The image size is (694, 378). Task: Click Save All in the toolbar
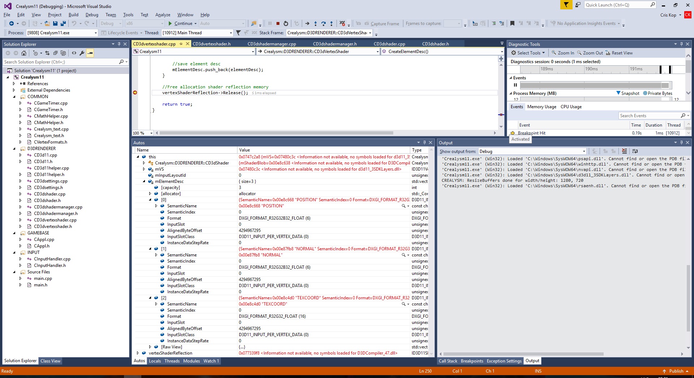pyautogui.click(x=63, y=23)
